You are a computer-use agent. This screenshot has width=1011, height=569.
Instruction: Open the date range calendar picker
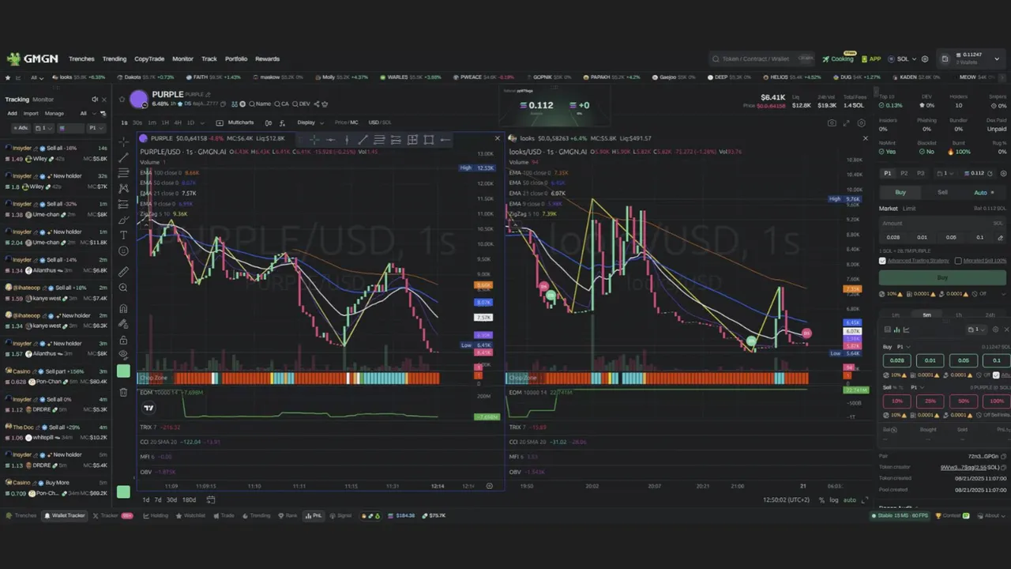coord(211,499)
